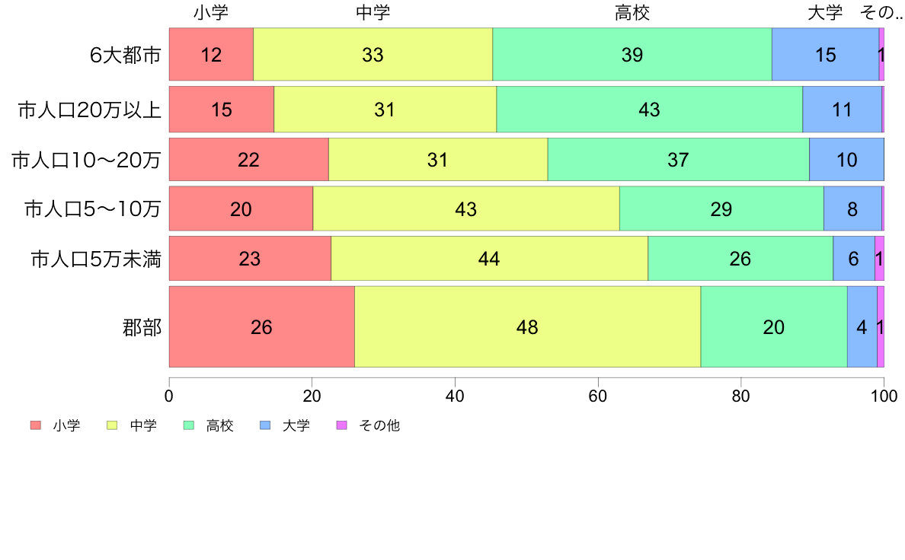Click the 中学 column header at top
The height and width of the screenshot is (560, 905).
click(373, 13)
